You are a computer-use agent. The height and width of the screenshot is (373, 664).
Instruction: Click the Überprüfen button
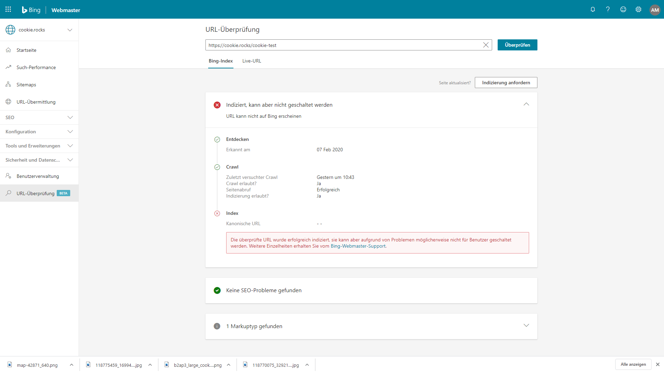[517, 45]
